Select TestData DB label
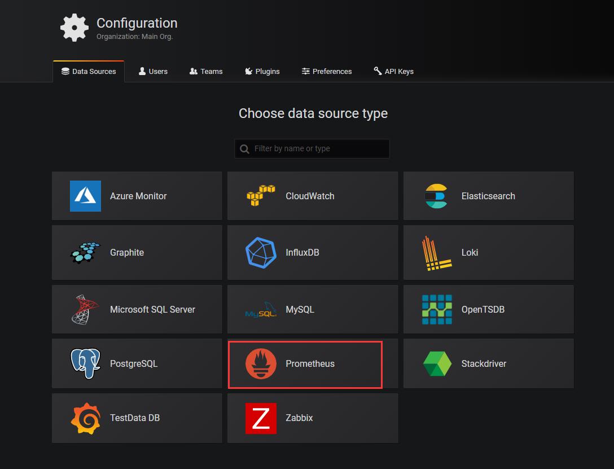 (135, 418)
